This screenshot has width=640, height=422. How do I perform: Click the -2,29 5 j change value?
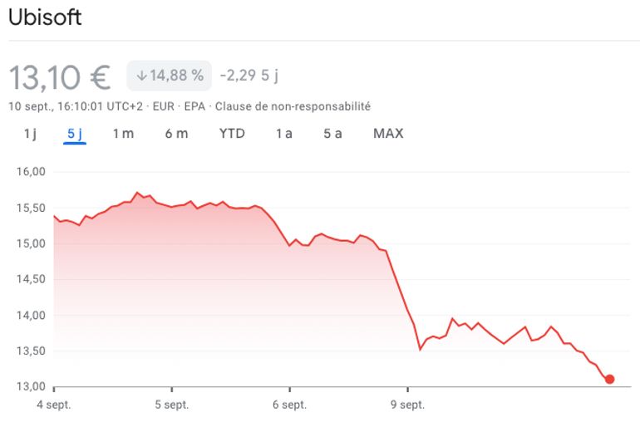point(249,76)
